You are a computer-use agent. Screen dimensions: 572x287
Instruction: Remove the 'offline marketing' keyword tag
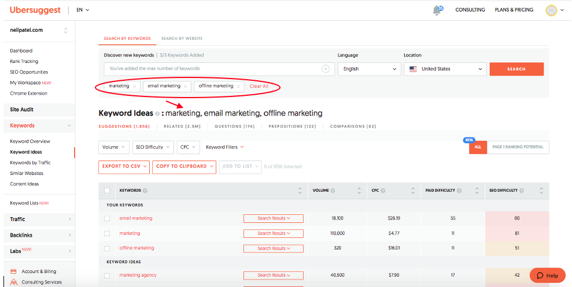pos(238,86)
